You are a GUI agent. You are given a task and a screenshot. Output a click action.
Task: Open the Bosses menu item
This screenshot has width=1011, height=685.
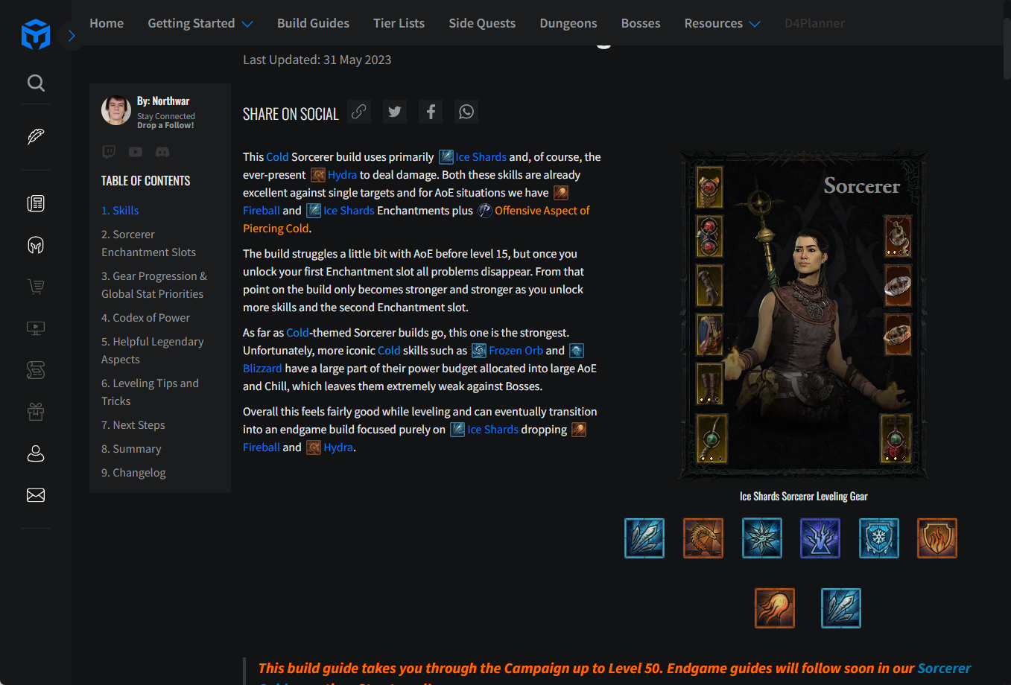641,23
